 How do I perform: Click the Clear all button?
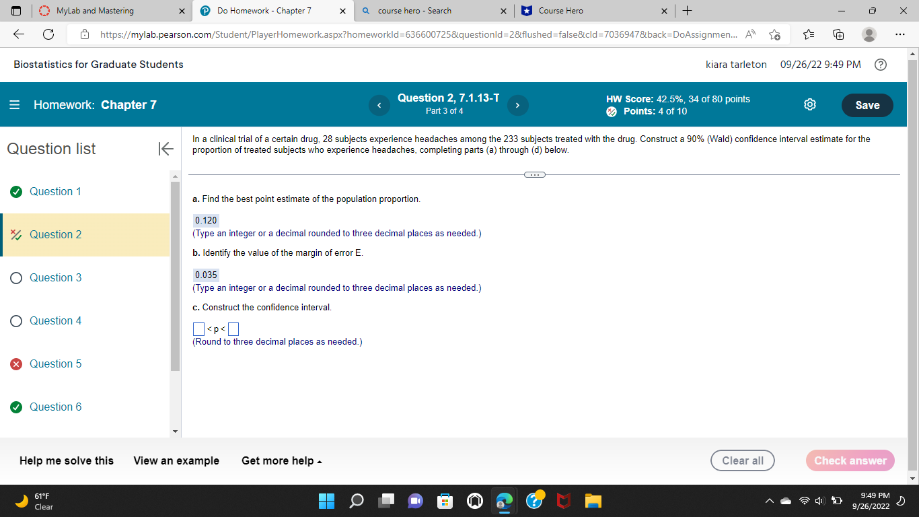743,461
